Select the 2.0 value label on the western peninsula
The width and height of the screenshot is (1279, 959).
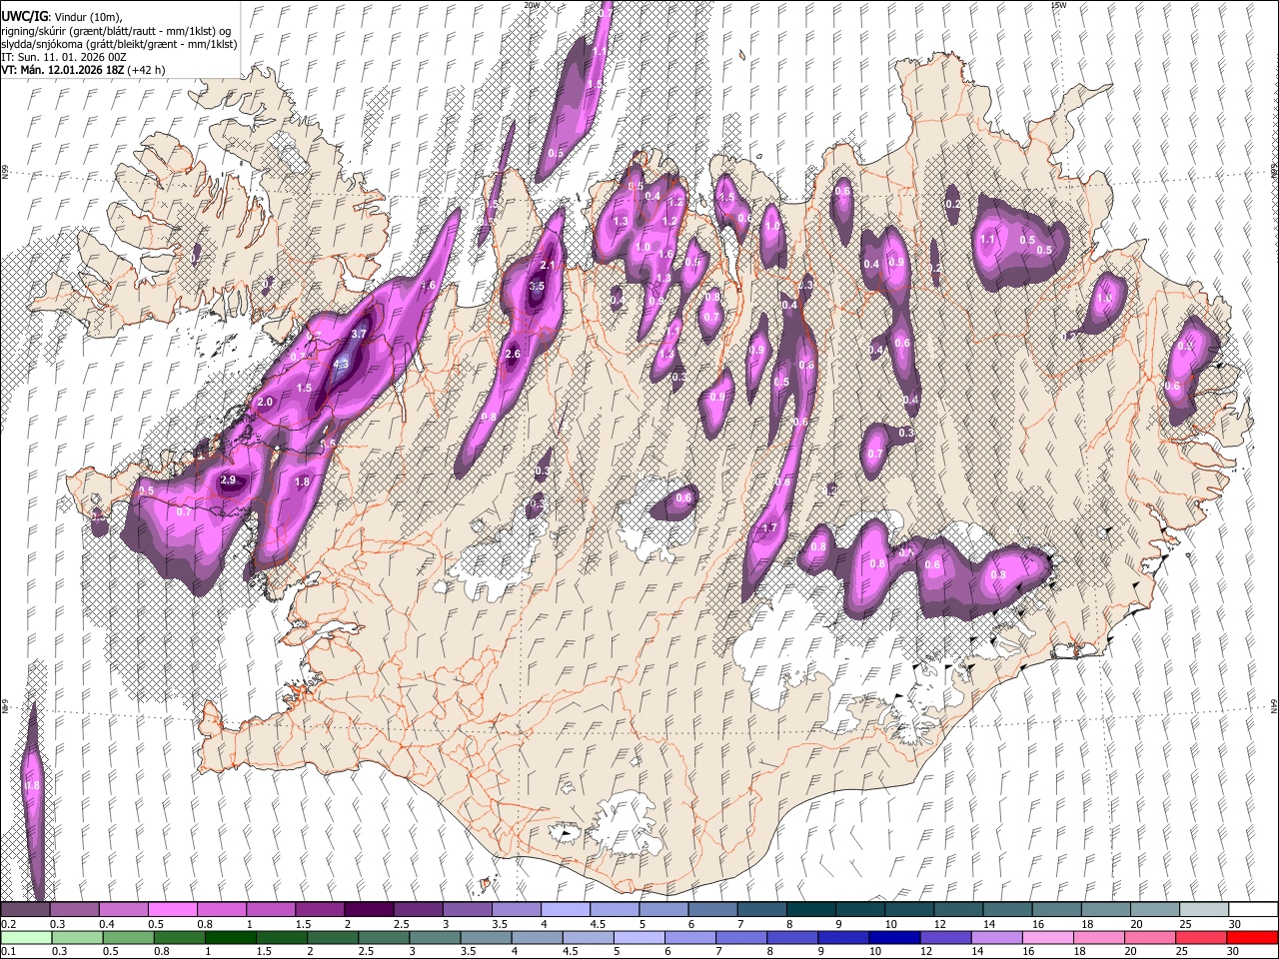[x=265, y=402]
